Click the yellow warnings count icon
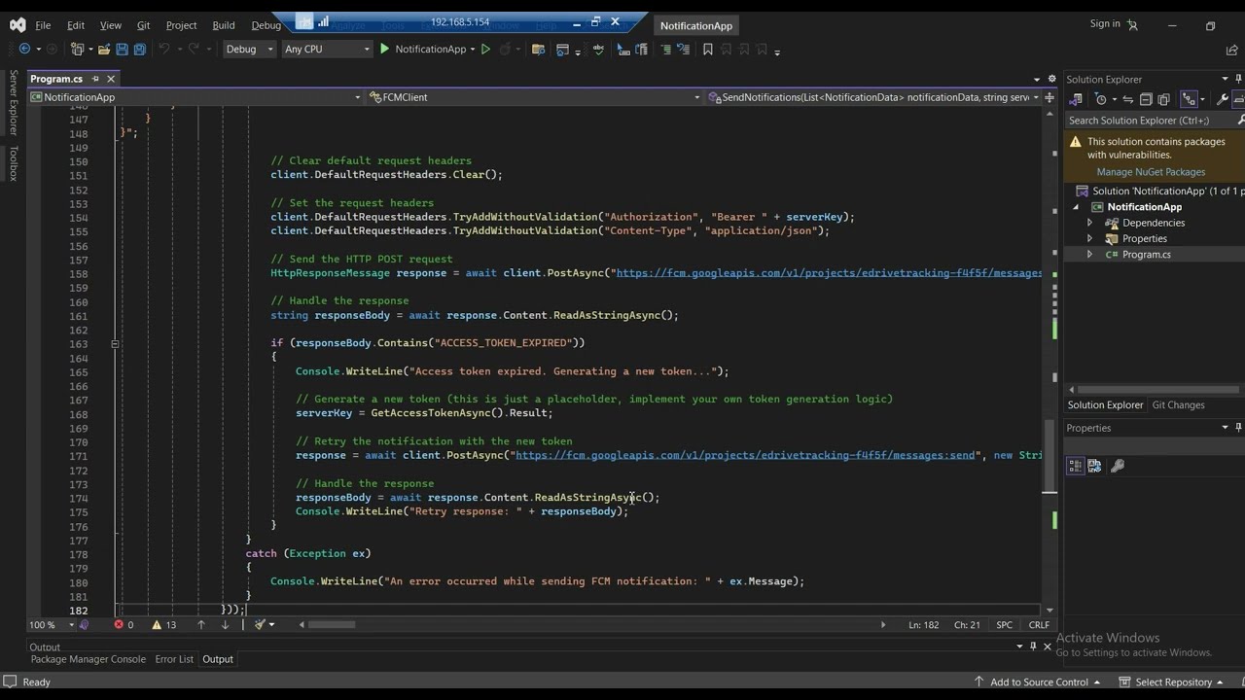 coord(157,625)
